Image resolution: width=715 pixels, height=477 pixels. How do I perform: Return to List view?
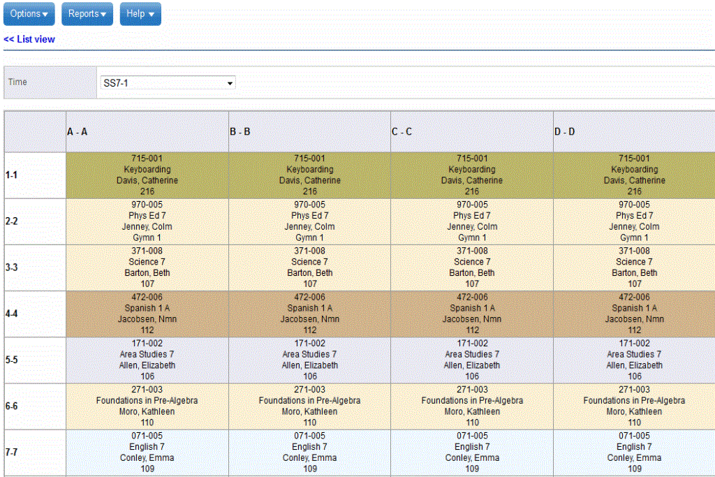(29, 39)
